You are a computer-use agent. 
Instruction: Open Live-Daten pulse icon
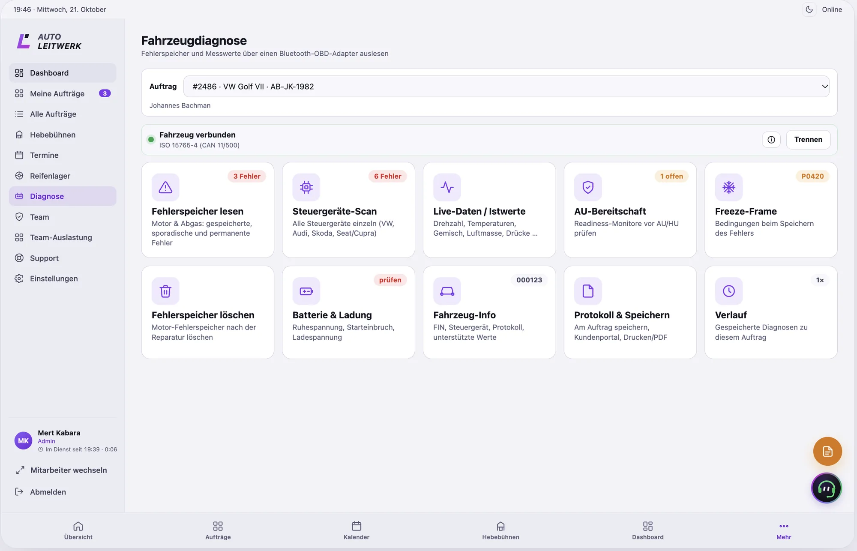pyautogui.click(x=447, y=187)
